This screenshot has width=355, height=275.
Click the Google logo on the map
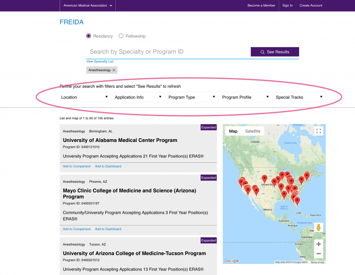[x=231, y=261]
